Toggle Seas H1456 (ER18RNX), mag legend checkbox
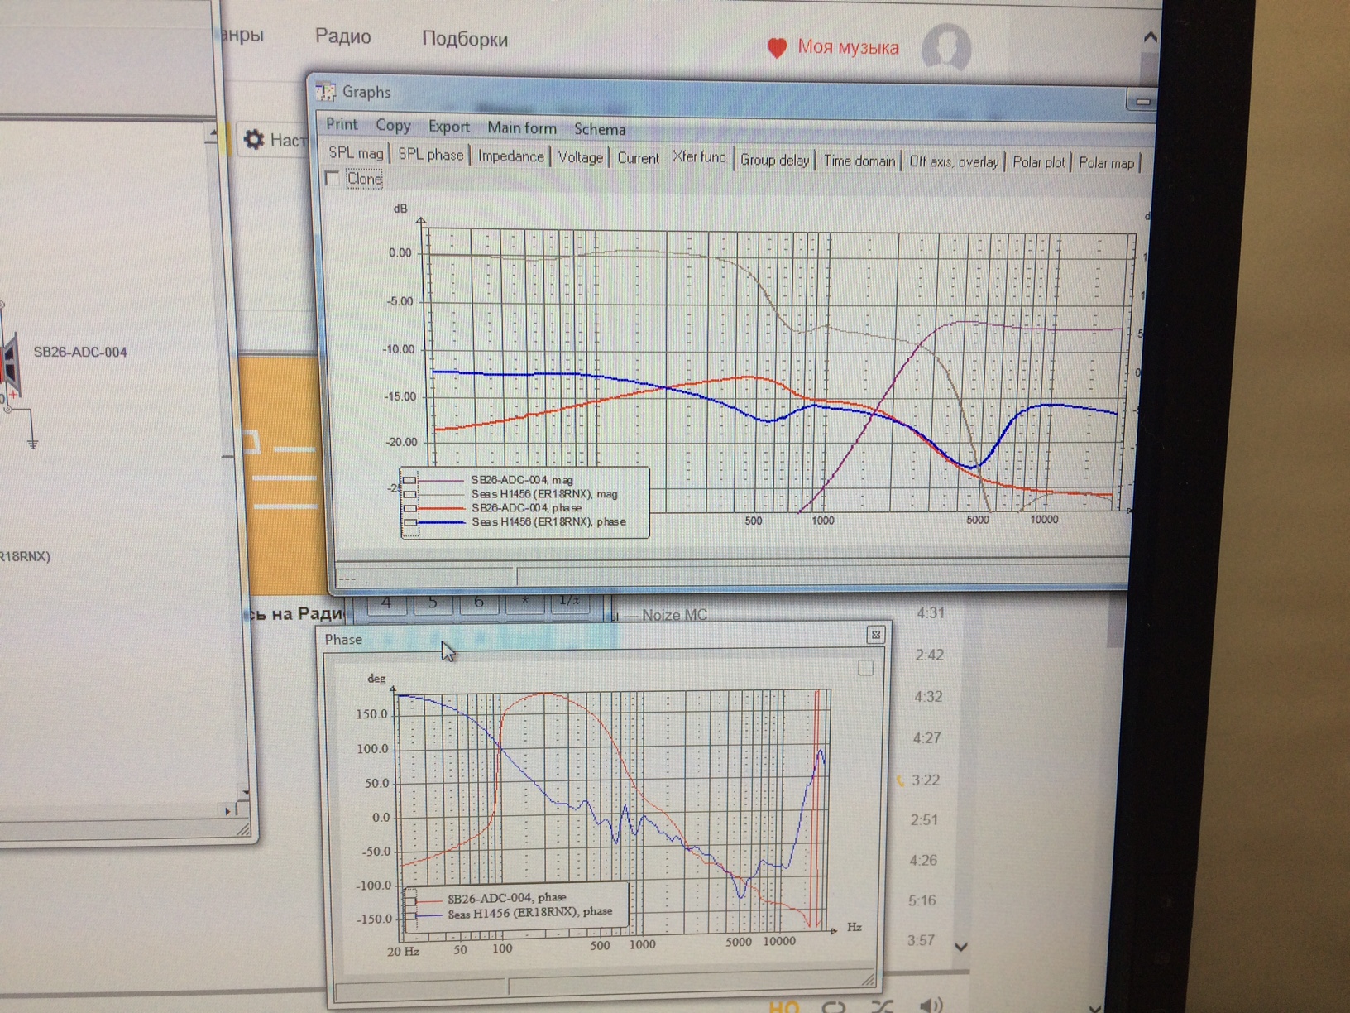The image size is (1350, 1013). (409, 494)
